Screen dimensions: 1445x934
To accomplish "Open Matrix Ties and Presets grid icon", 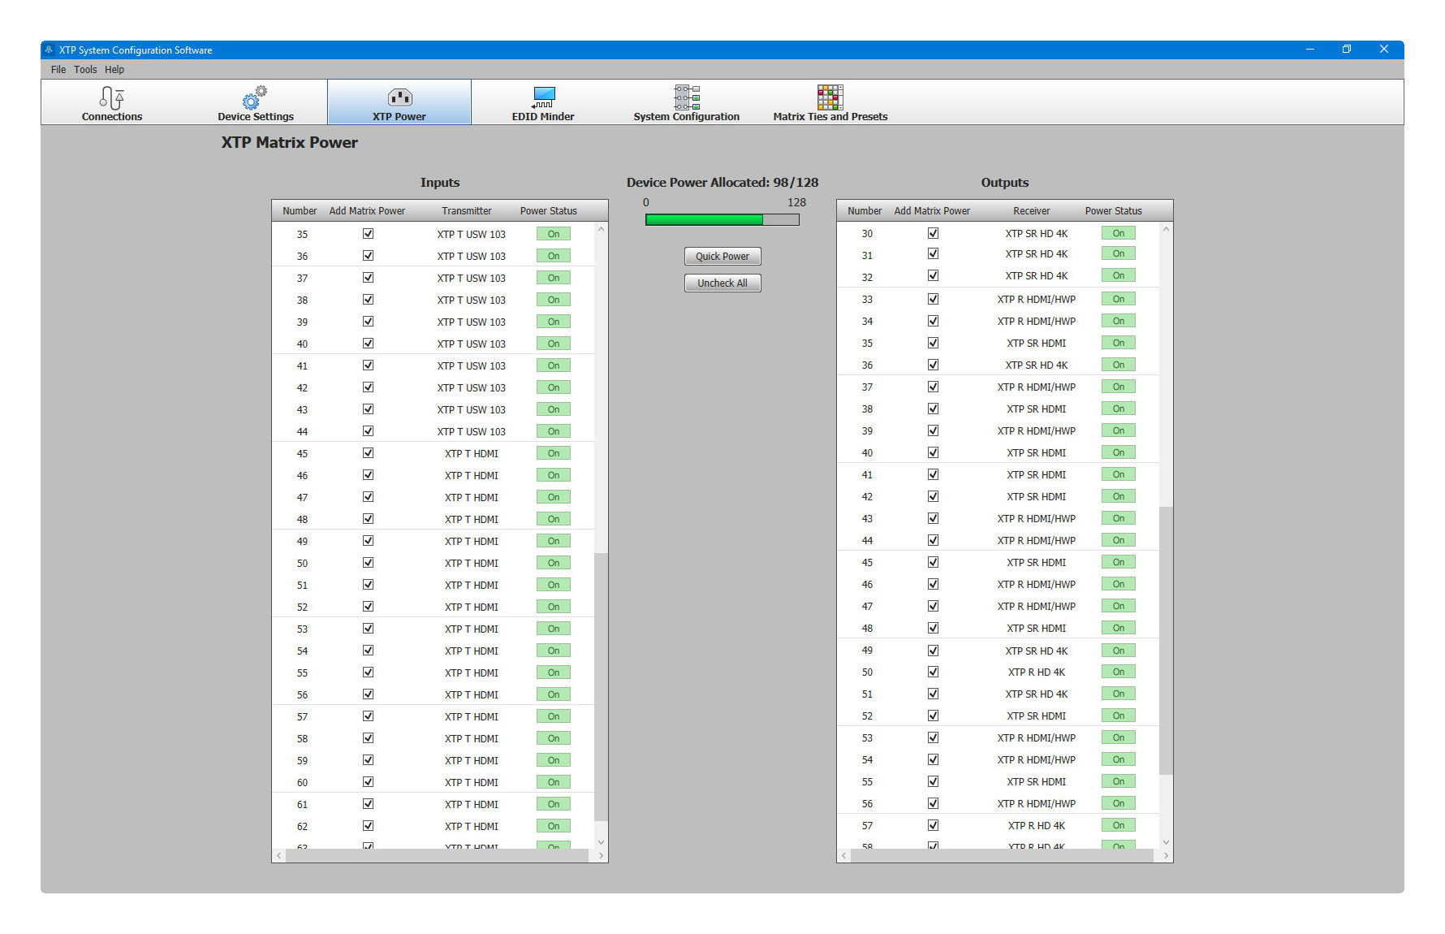I will point(830,97).
